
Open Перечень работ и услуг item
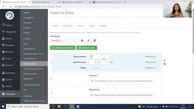point(34,54)
